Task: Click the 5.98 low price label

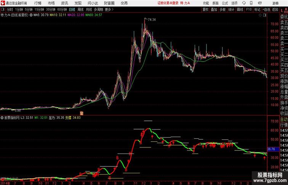Action: pos(18,111)
